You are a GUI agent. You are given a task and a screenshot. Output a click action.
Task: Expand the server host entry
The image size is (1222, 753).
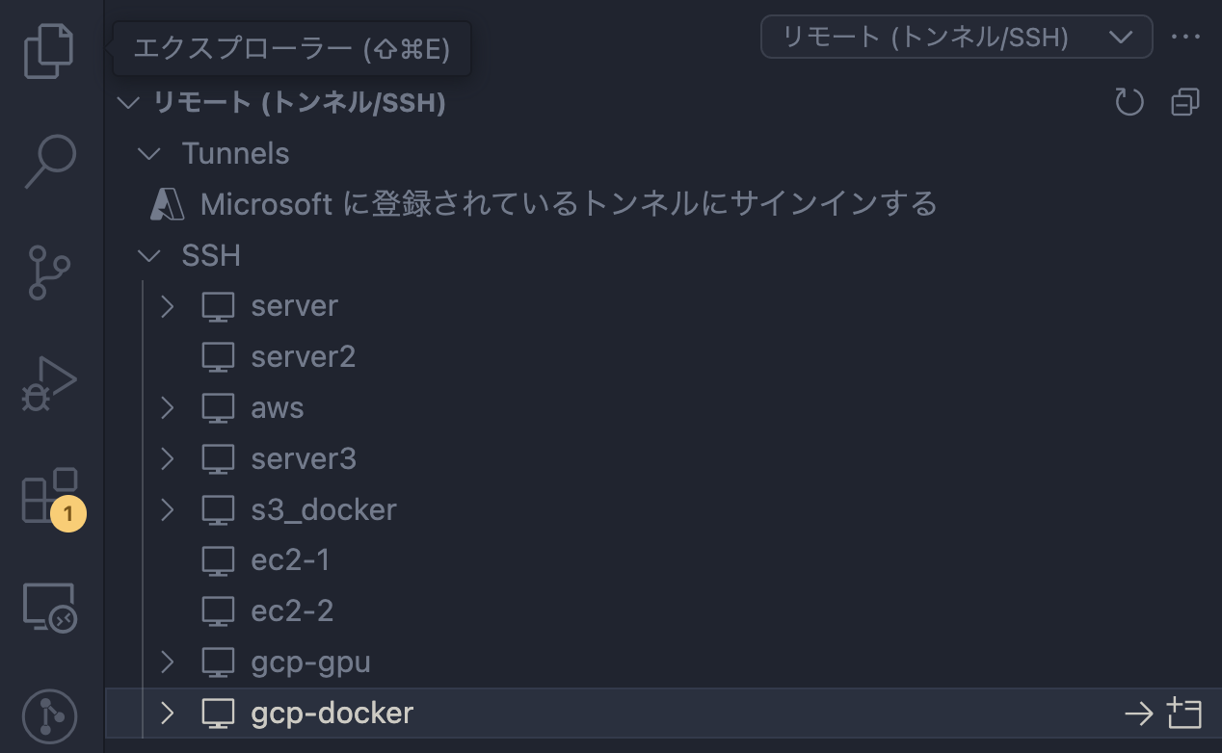point(166,305)
